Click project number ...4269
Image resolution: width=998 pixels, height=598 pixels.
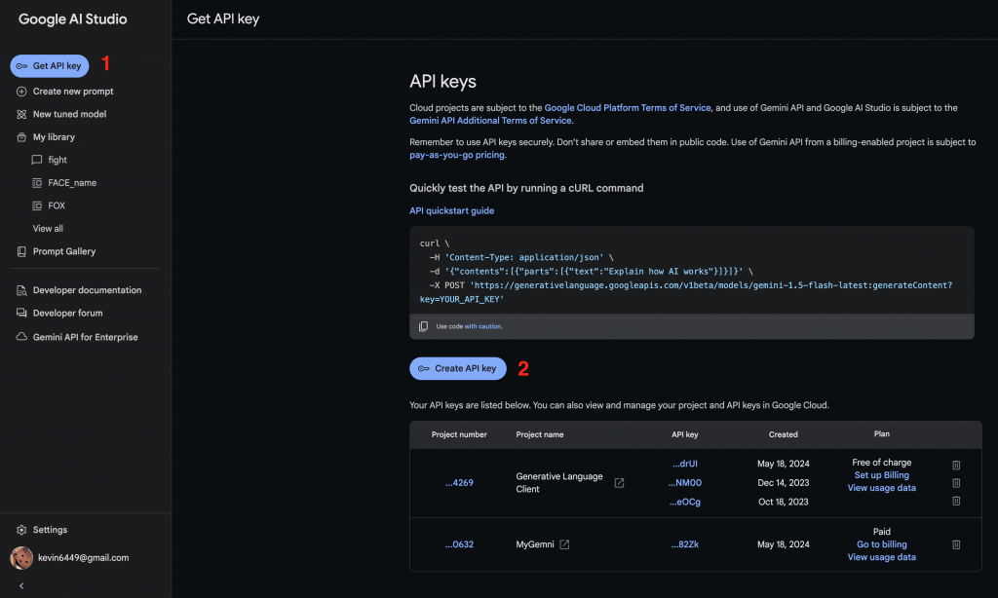(459, 483)
